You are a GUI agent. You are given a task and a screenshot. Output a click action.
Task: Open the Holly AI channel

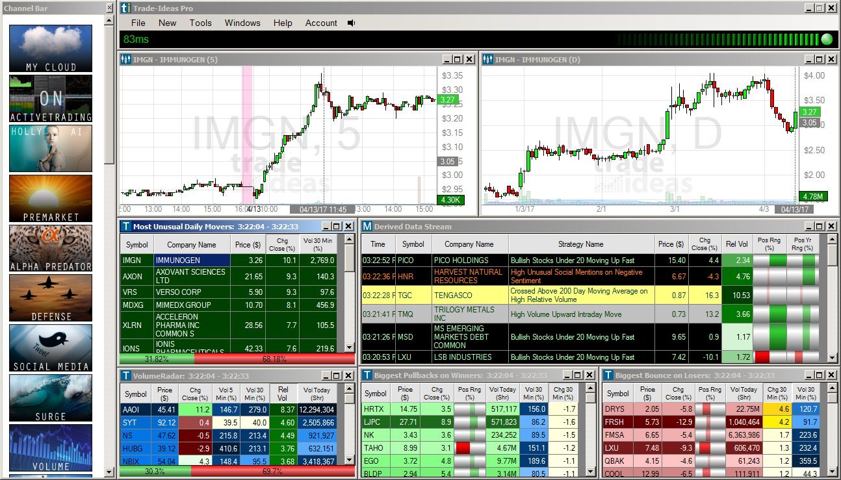pos(51,148)
